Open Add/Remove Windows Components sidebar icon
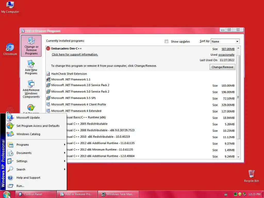Image resolution: width=264 pixels, height=198 pixels. tap(31, 89)
